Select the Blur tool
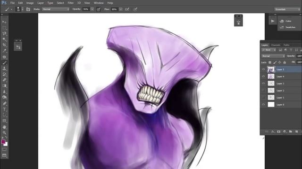302x169 pixels. [x=4, y=92]
